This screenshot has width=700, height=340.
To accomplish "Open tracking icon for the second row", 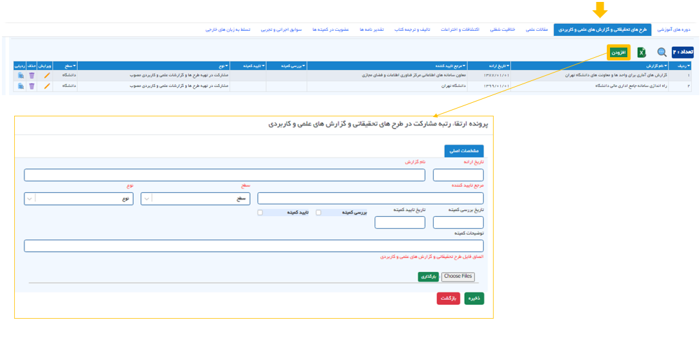I will pos(21,86).
